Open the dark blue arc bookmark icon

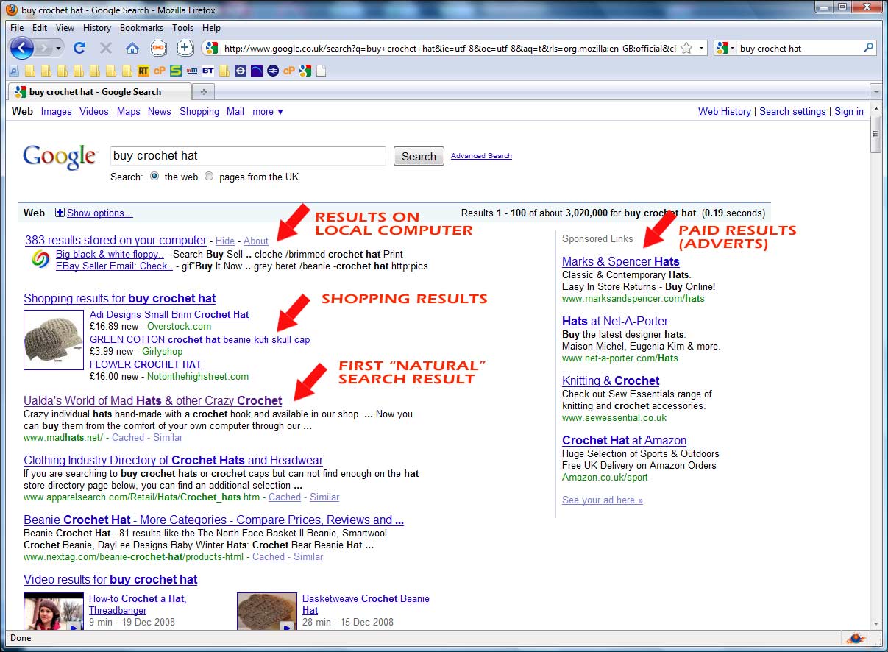[257, 71]
